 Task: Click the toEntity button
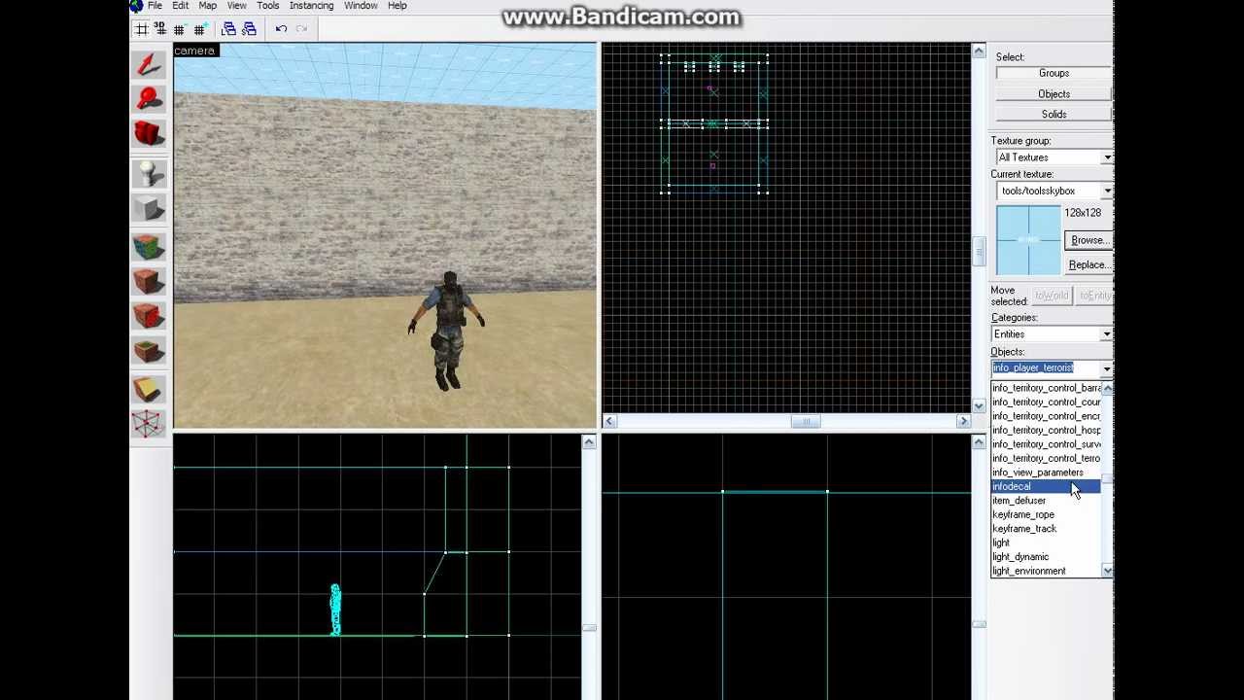coord(1094,296)
